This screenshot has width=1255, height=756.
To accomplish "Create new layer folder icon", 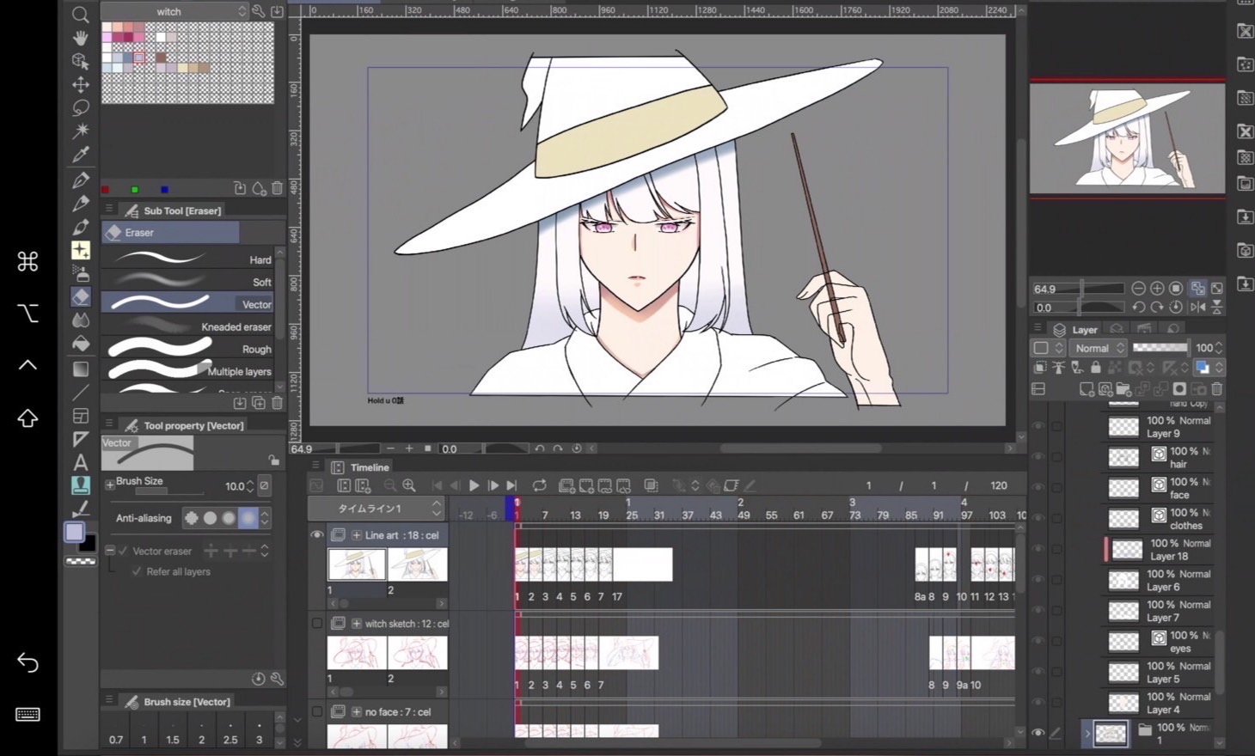I will pyautogui.click(x=1123, y=389).
